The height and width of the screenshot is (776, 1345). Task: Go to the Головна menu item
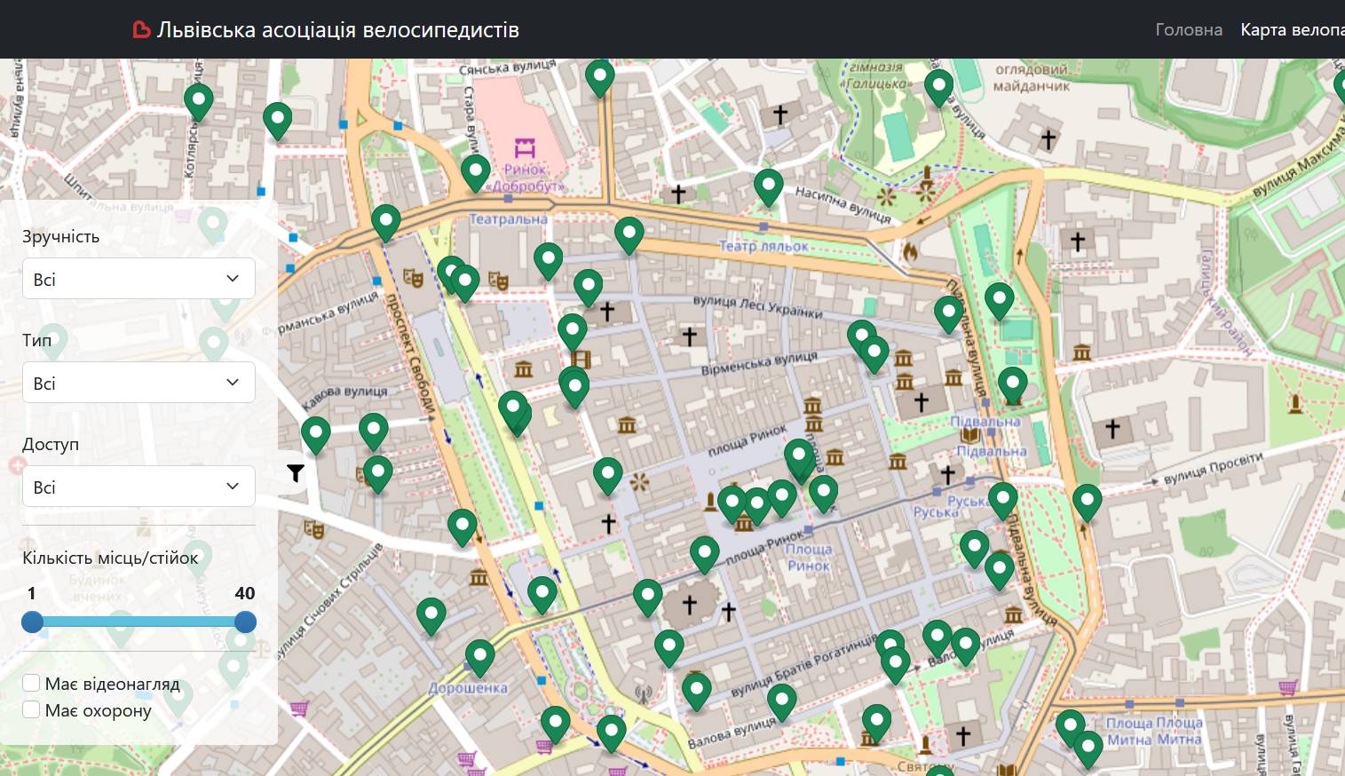click(x=1188, y=29)
